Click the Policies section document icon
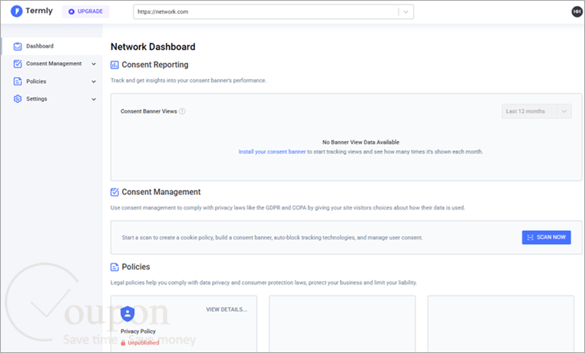Image resolution: width=585 pixels, height=353 pixels. pyautogui.click(x=114, y=267)
